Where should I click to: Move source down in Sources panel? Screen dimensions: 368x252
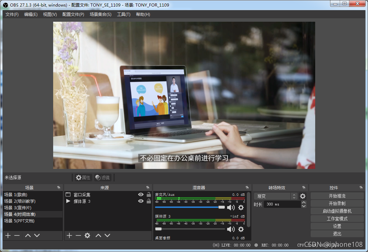click(x=107, y=235)
